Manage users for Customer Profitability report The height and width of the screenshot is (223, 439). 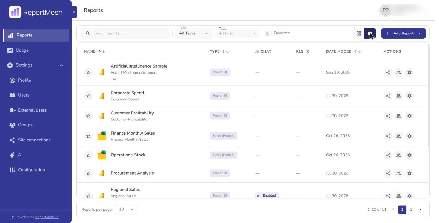398,116
